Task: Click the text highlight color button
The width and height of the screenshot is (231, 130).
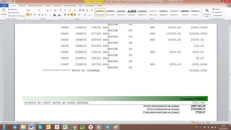Action: tap(55, 15)
